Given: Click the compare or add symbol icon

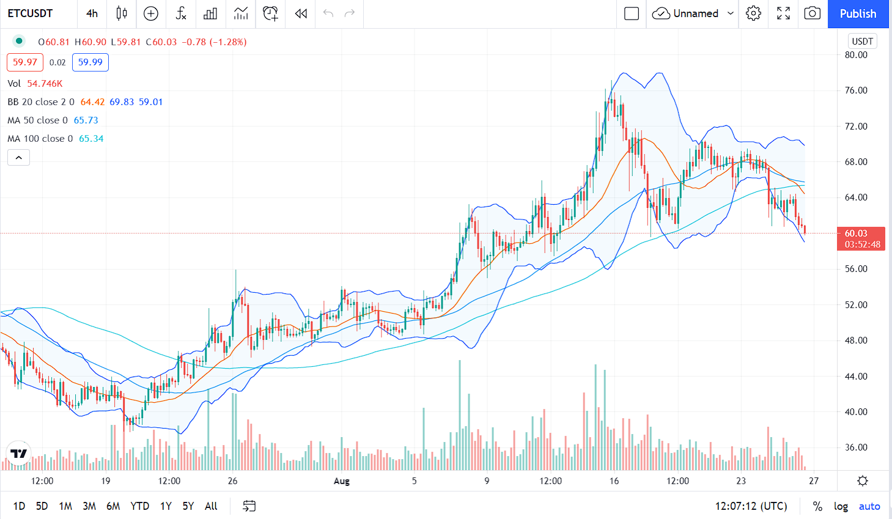Looking at the screenshot, I should pos(151,13).
